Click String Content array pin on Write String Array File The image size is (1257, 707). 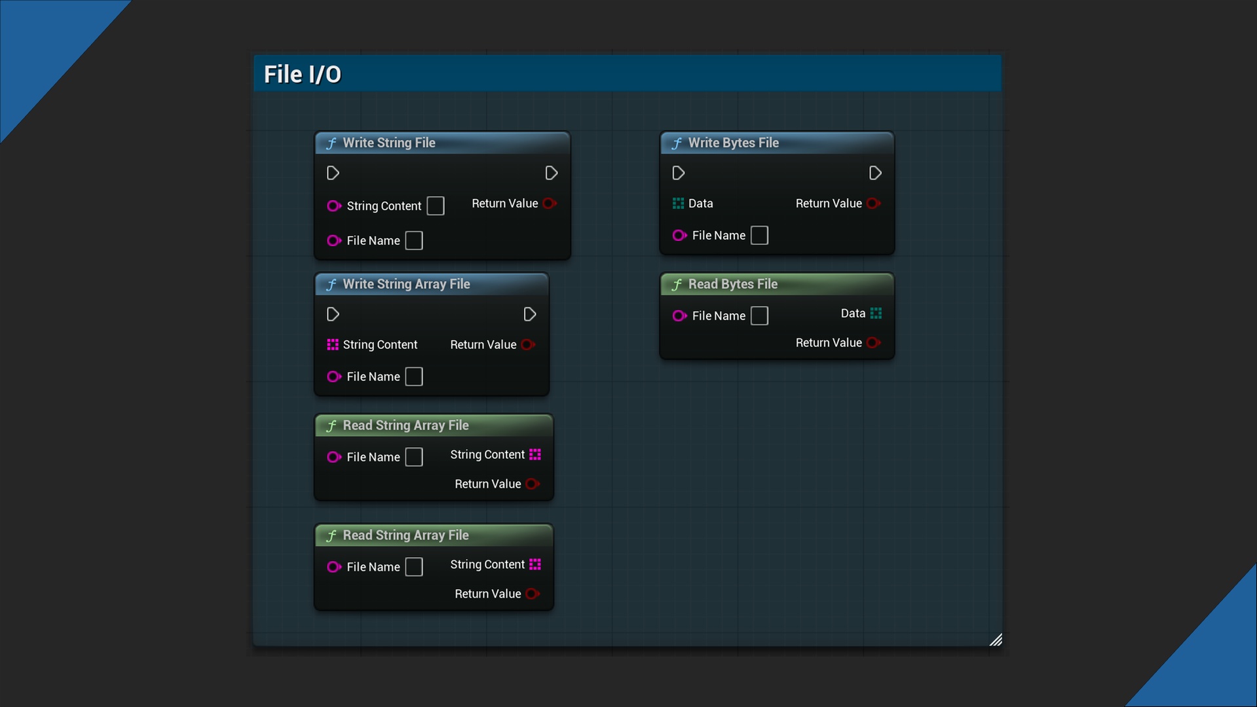point(333,344)
